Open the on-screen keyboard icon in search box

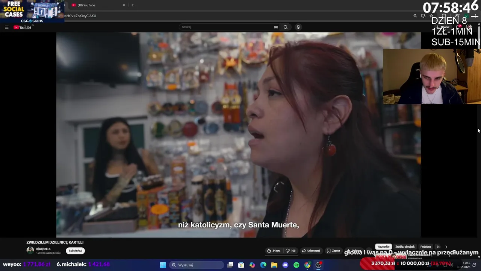[276, 27]
